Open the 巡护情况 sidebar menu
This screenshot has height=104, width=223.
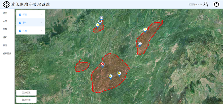pos(7,54)
